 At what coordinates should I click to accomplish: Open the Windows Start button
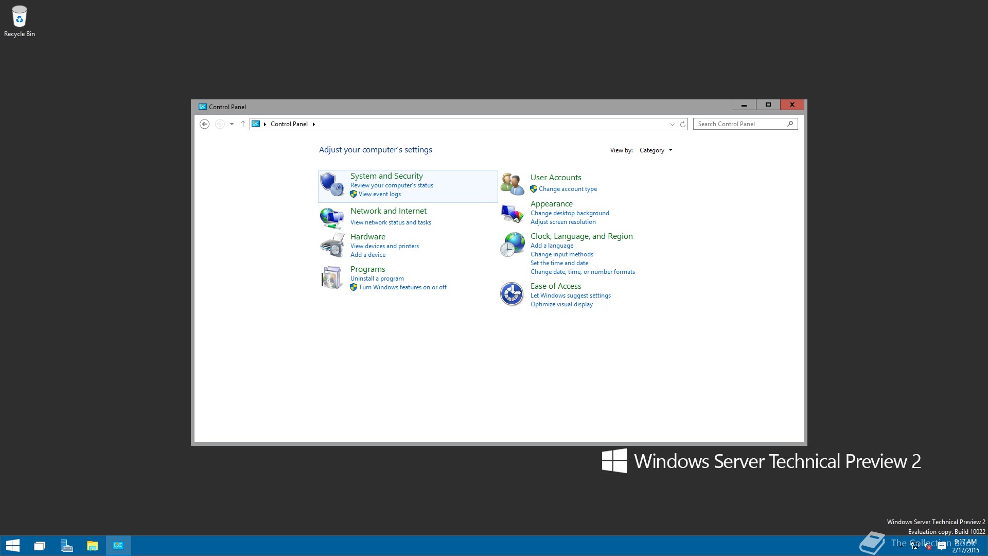coord(13,546)
